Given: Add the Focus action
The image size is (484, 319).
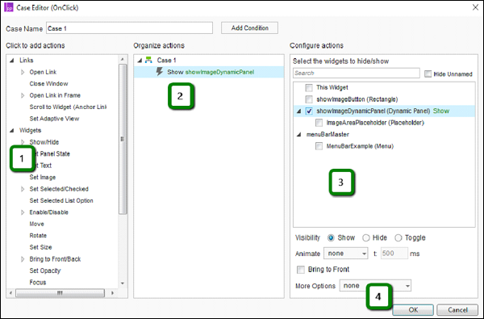Looking at the screenshot, I should (38, 282).
